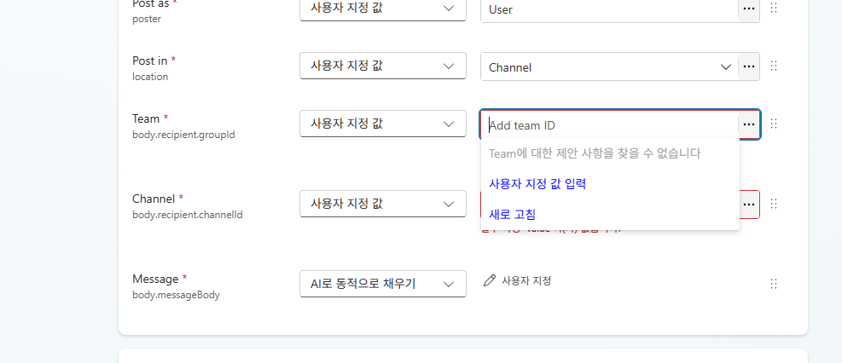
Task: Click the Team field label
Action: point(146,118)
